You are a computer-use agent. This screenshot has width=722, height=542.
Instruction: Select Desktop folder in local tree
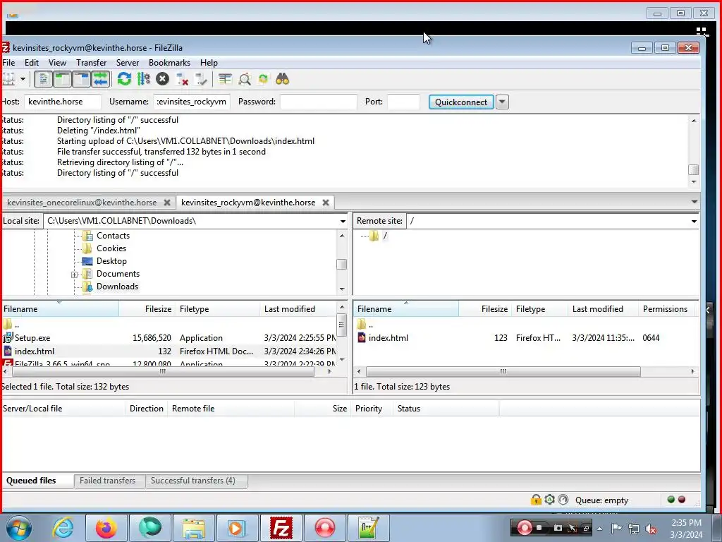click(x=111, y=261)
